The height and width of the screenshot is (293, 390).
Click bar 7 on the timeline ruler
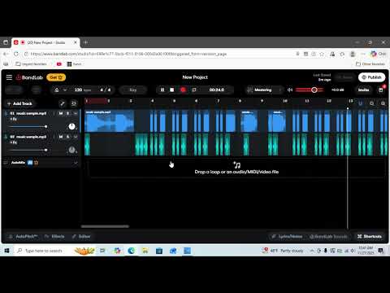coord(218,101)
